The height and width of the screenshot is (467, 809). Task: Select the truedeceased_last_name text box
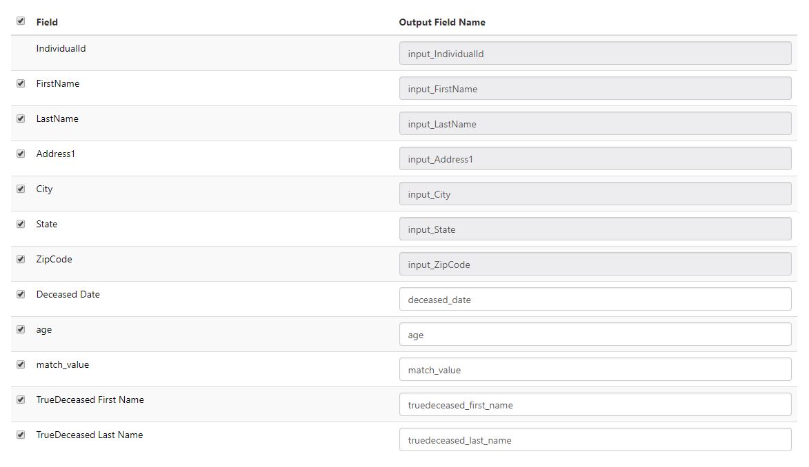tap(595, 440)
